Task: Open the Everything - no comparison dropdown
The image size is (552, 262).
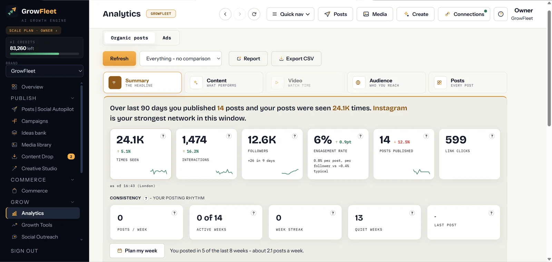Action: (x=180, y=59)
